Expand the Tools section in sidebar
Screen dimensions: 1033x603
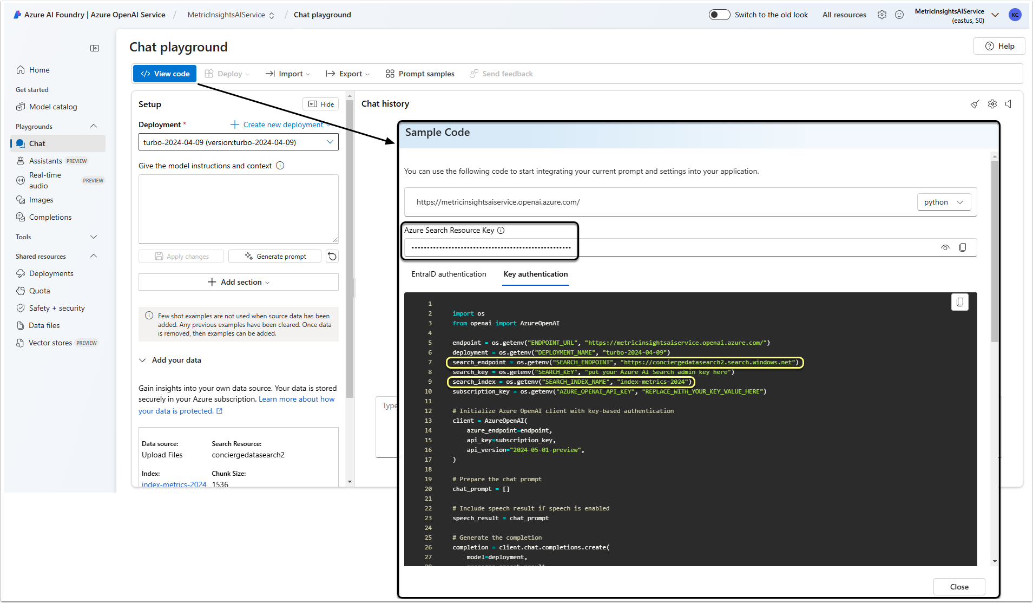(94, 237)
